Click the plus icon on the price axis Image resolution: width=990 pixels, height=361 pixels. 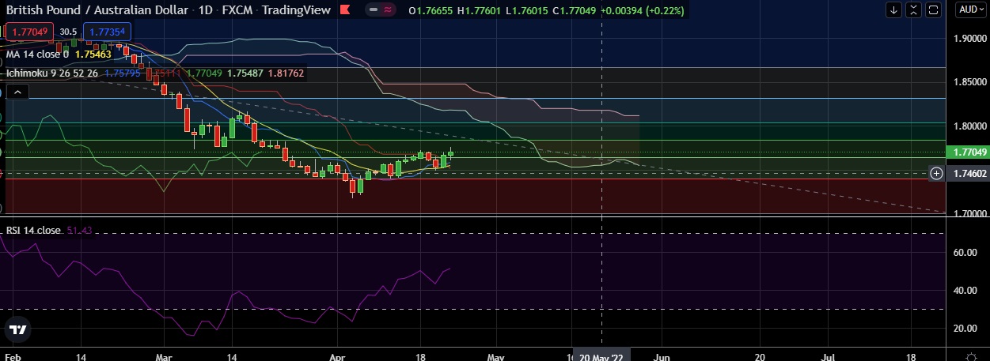[936, 173]
